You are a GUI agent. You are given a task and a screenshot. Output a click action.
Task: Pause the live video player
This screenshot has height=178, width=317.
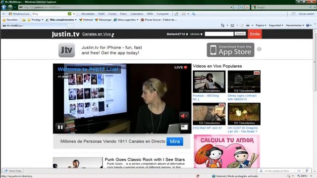click(60, 127)
